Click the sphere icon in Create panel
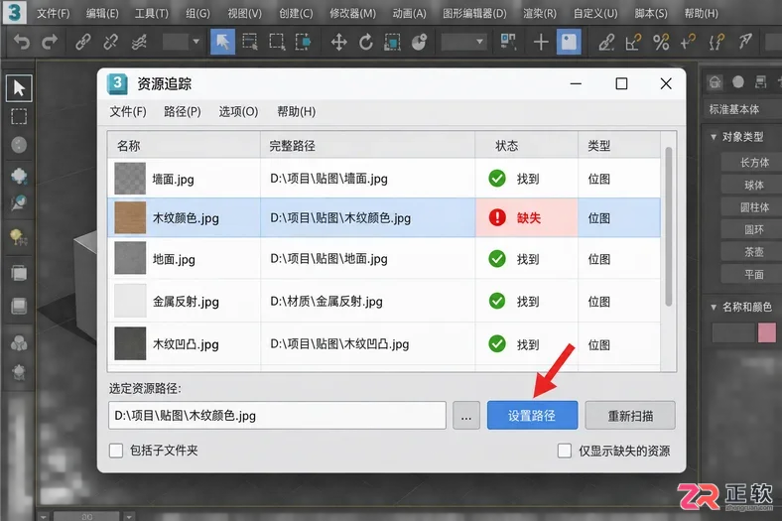 (738, 81)
